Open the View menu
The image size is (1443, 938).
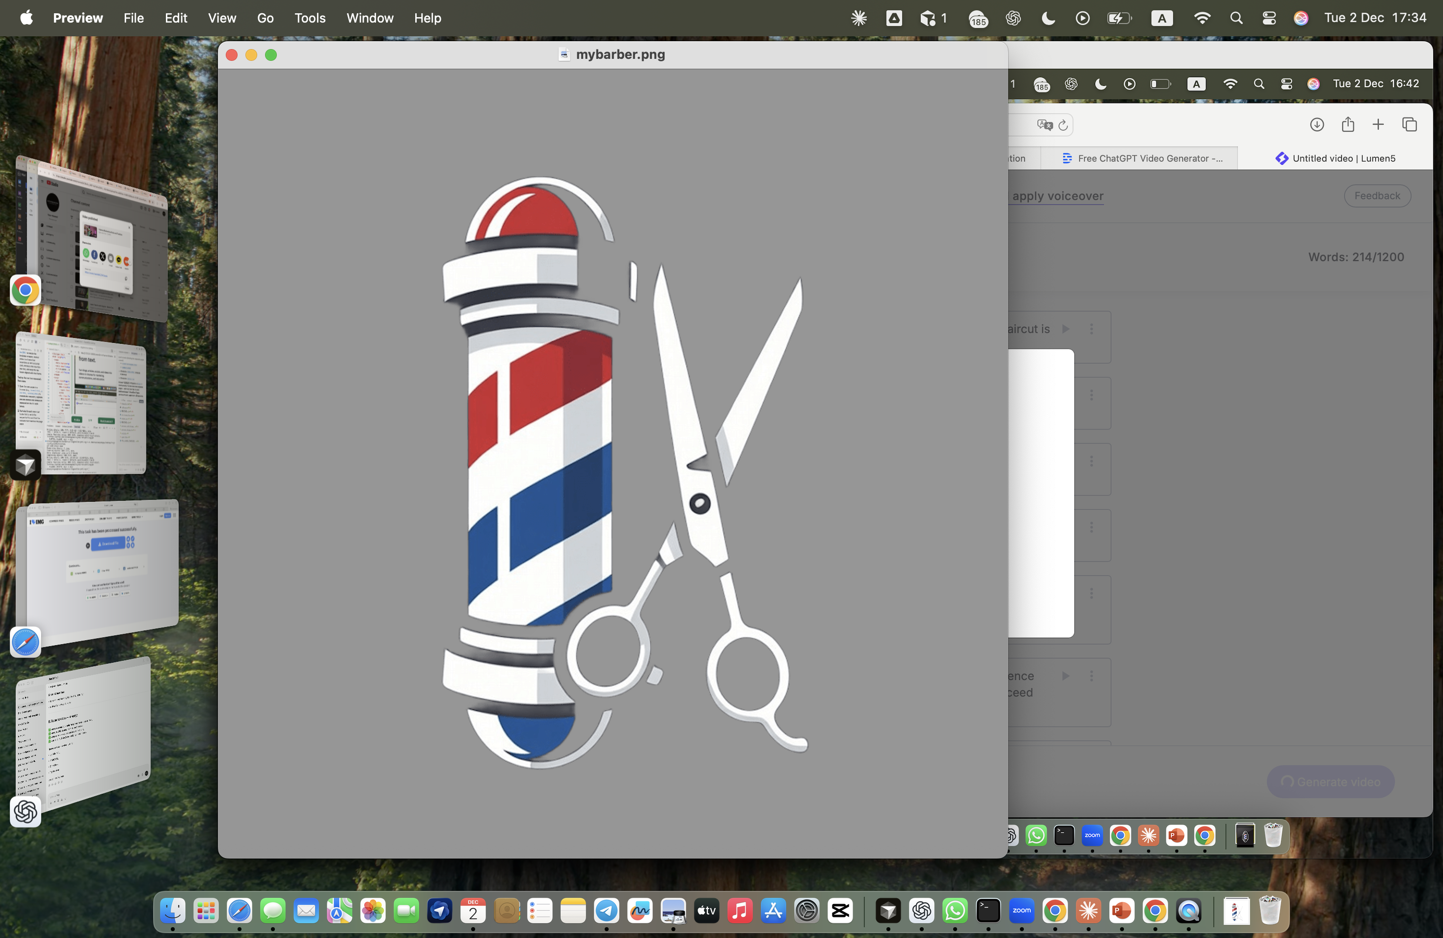222,18
